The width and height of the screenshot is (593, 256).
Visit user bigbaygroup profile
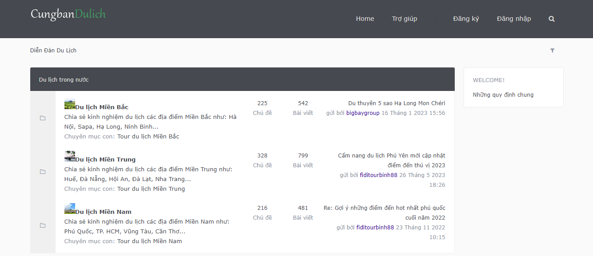[363, 113]
